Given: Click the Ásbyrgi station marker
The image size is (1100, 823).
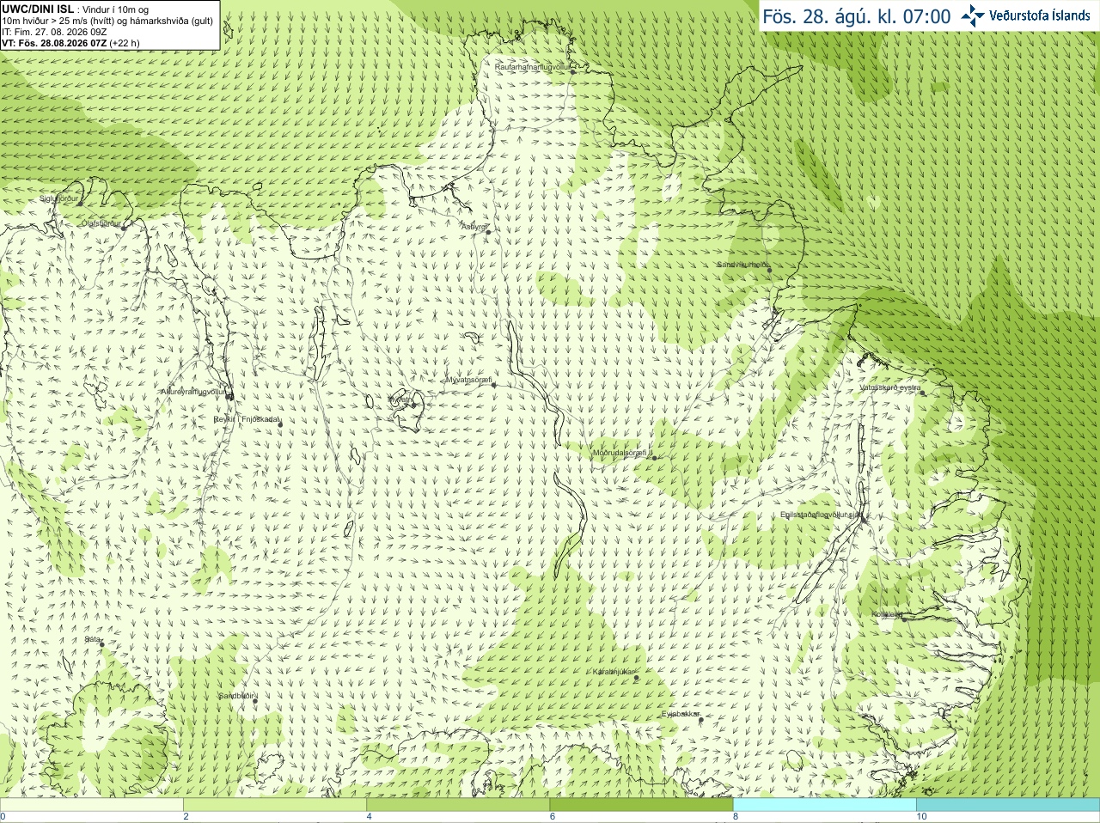Looking at the screenshot, I should [488, 232].
